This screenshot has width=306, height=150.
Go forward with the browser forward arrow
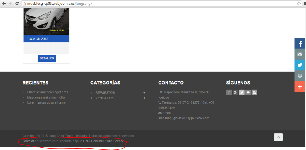[x=11, y=3]
